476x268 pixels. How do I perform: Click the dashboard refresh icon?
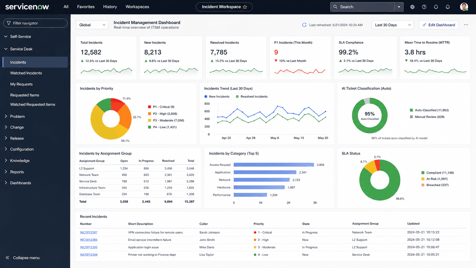(x=304, y=25)
